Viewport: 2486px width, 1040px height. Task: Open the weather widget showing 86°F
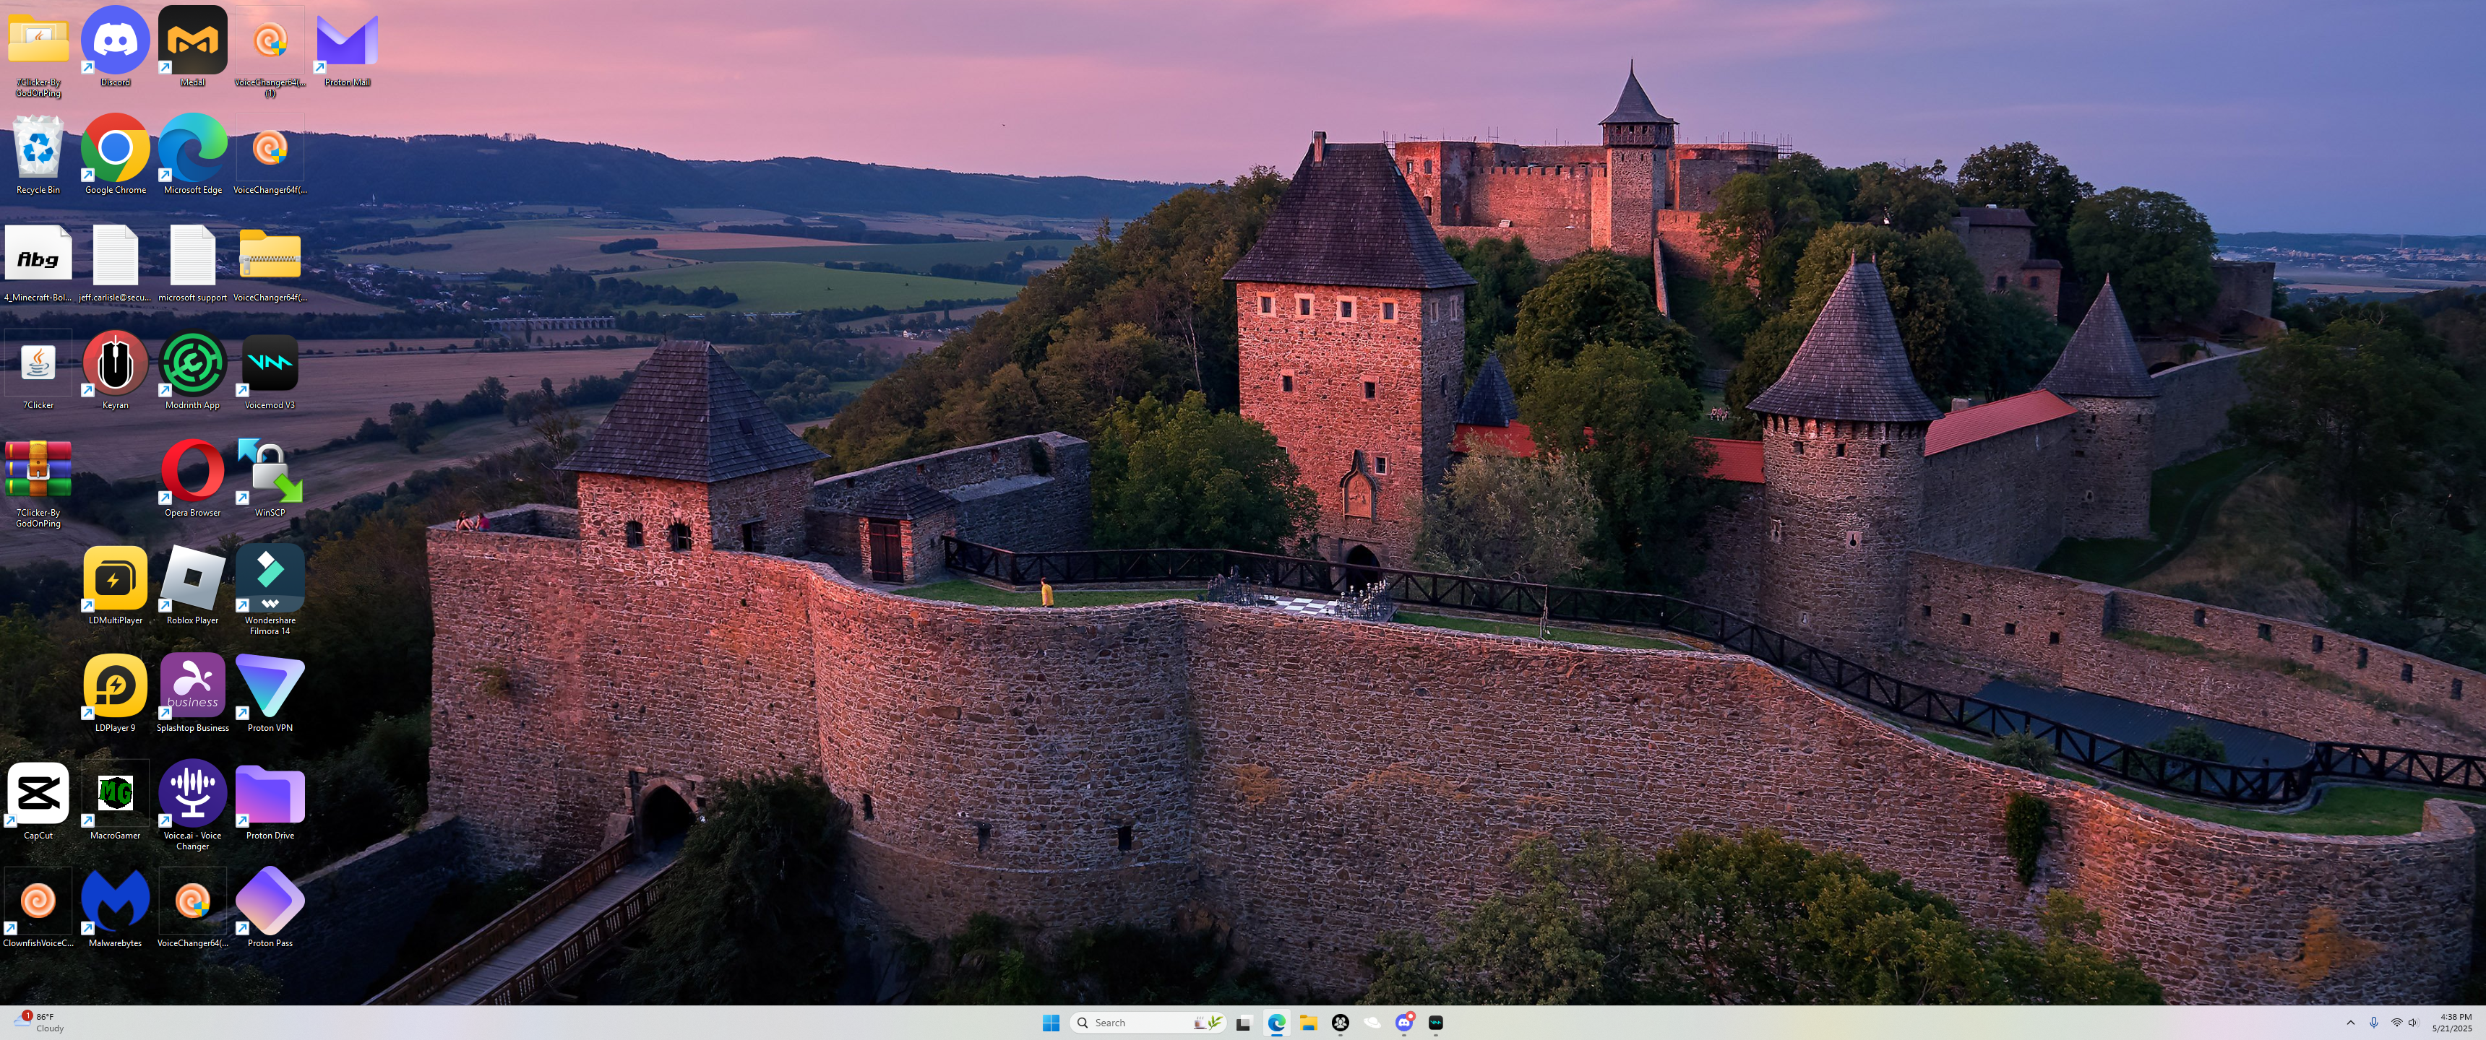tap(38, 1023)
